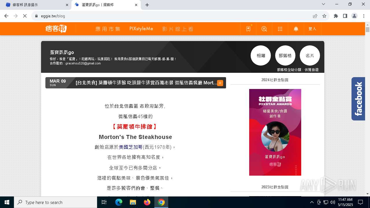Open the 莫爾頓牛排館 post title
The height and width of the screenshot is (208, 370).
pos(146,83)
